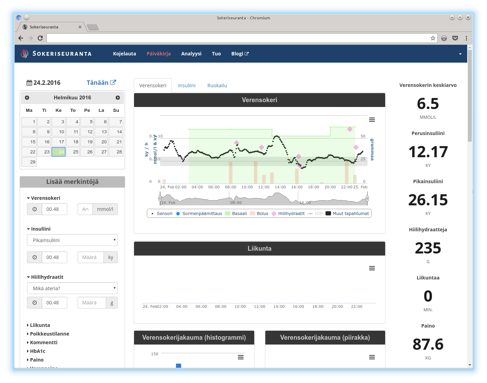
Task: Reload the page in the browser
Action: point(40,38)
